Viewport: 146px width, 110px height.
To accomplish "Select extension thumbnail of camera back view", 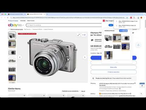I will 117,47.
